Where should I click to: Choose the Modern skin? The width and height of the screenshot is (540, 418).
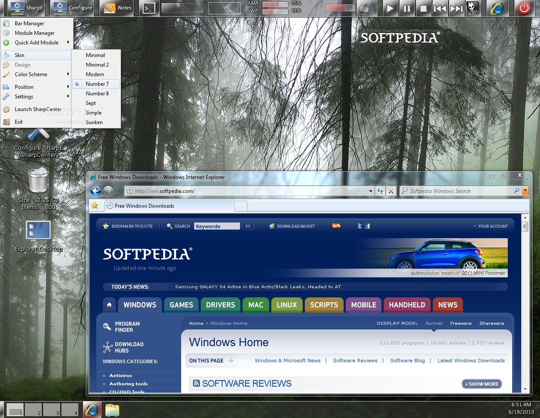[96, 74]
